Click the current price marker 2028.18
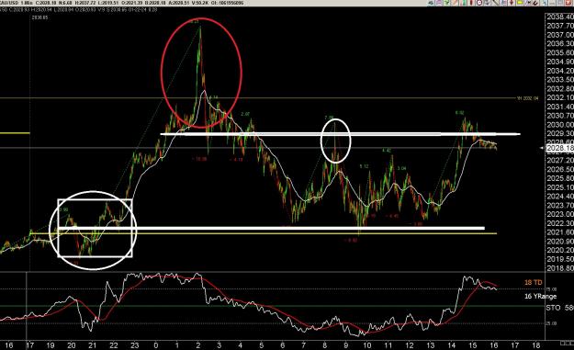The image size is (574, 350). [559, 148]
